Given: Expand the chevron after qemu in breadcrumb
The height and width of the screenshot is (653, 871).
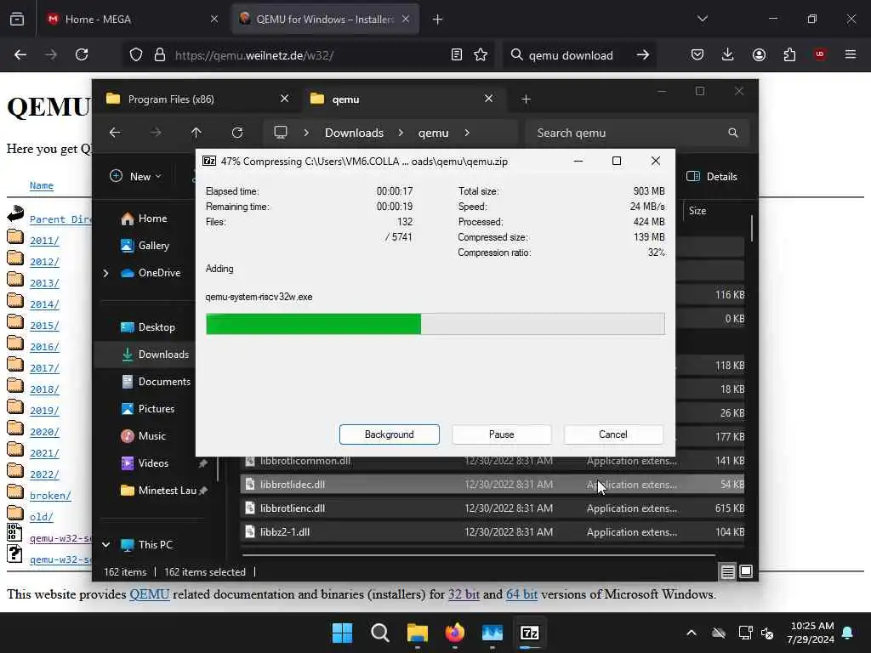Looking at the screenshot, I should coord(467,133).
